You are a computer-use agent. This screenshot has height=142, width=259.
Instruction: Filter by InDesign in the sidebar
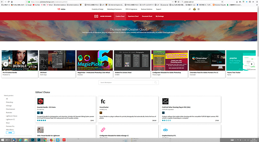[9, 106]
